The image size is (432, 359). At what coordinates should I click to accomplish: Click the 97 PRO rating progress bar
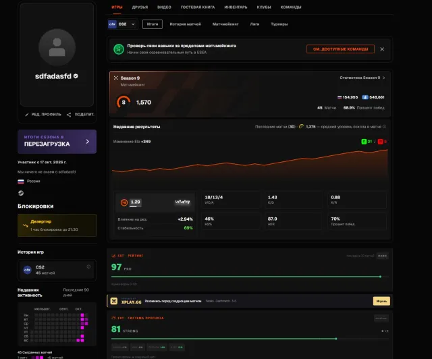tap(250, 277)
